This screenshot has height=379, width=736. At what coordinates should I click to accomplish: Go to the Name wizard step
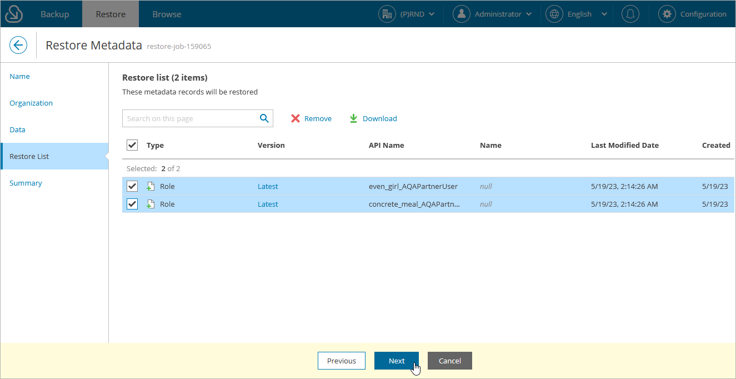coord(19,76)
